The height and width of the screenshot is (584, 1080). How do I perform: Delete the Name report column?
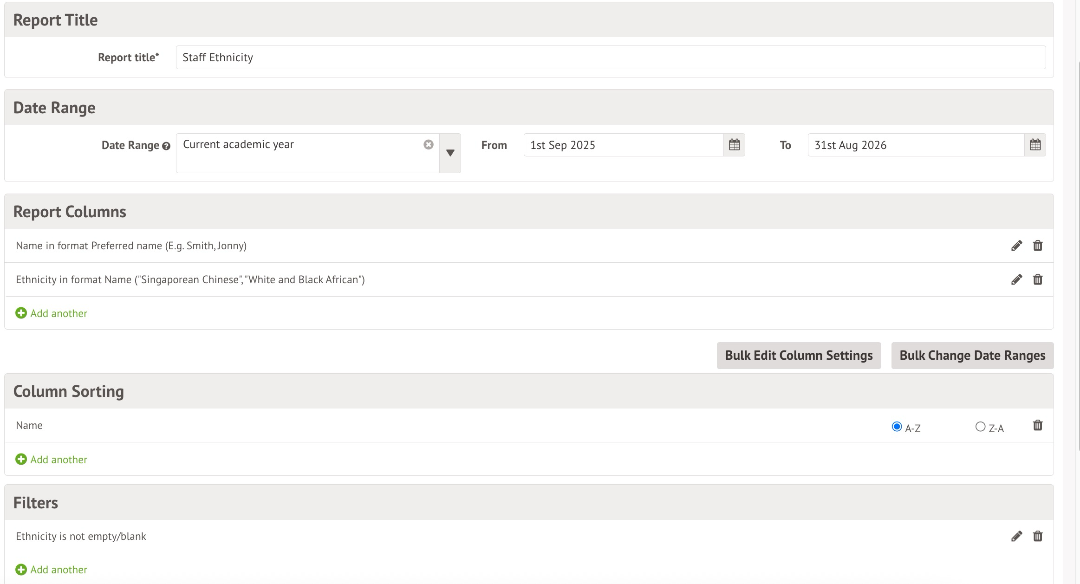(x=1038, y=246)
